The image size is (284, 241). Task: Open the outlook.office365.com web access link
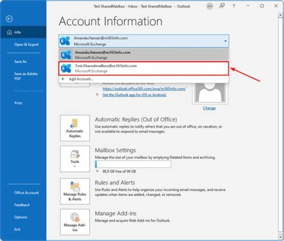144,89
